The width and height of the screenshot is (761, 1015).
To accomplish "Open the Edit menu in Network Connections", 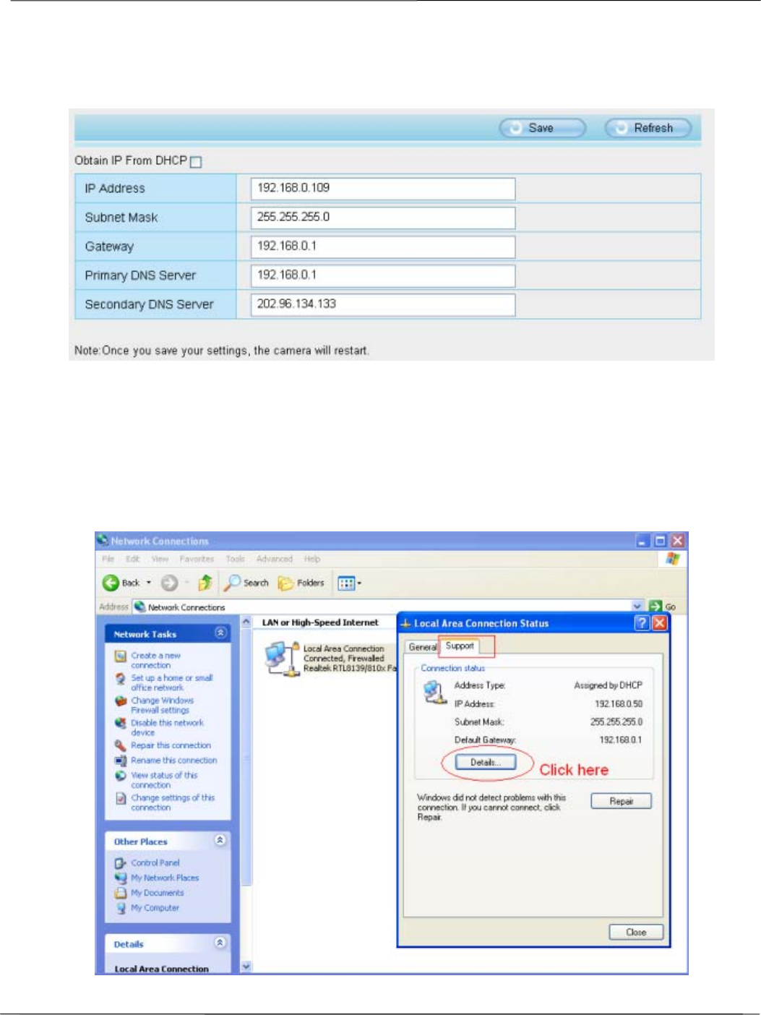I will [133, 559].
